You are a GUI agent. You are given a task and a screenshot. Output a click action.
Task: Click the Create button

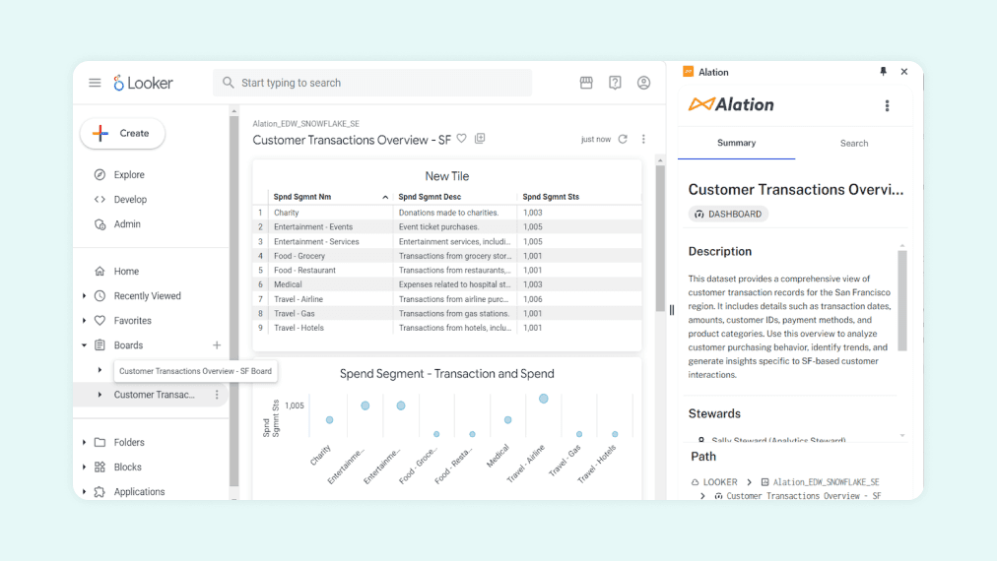click(x=123, y=134)
